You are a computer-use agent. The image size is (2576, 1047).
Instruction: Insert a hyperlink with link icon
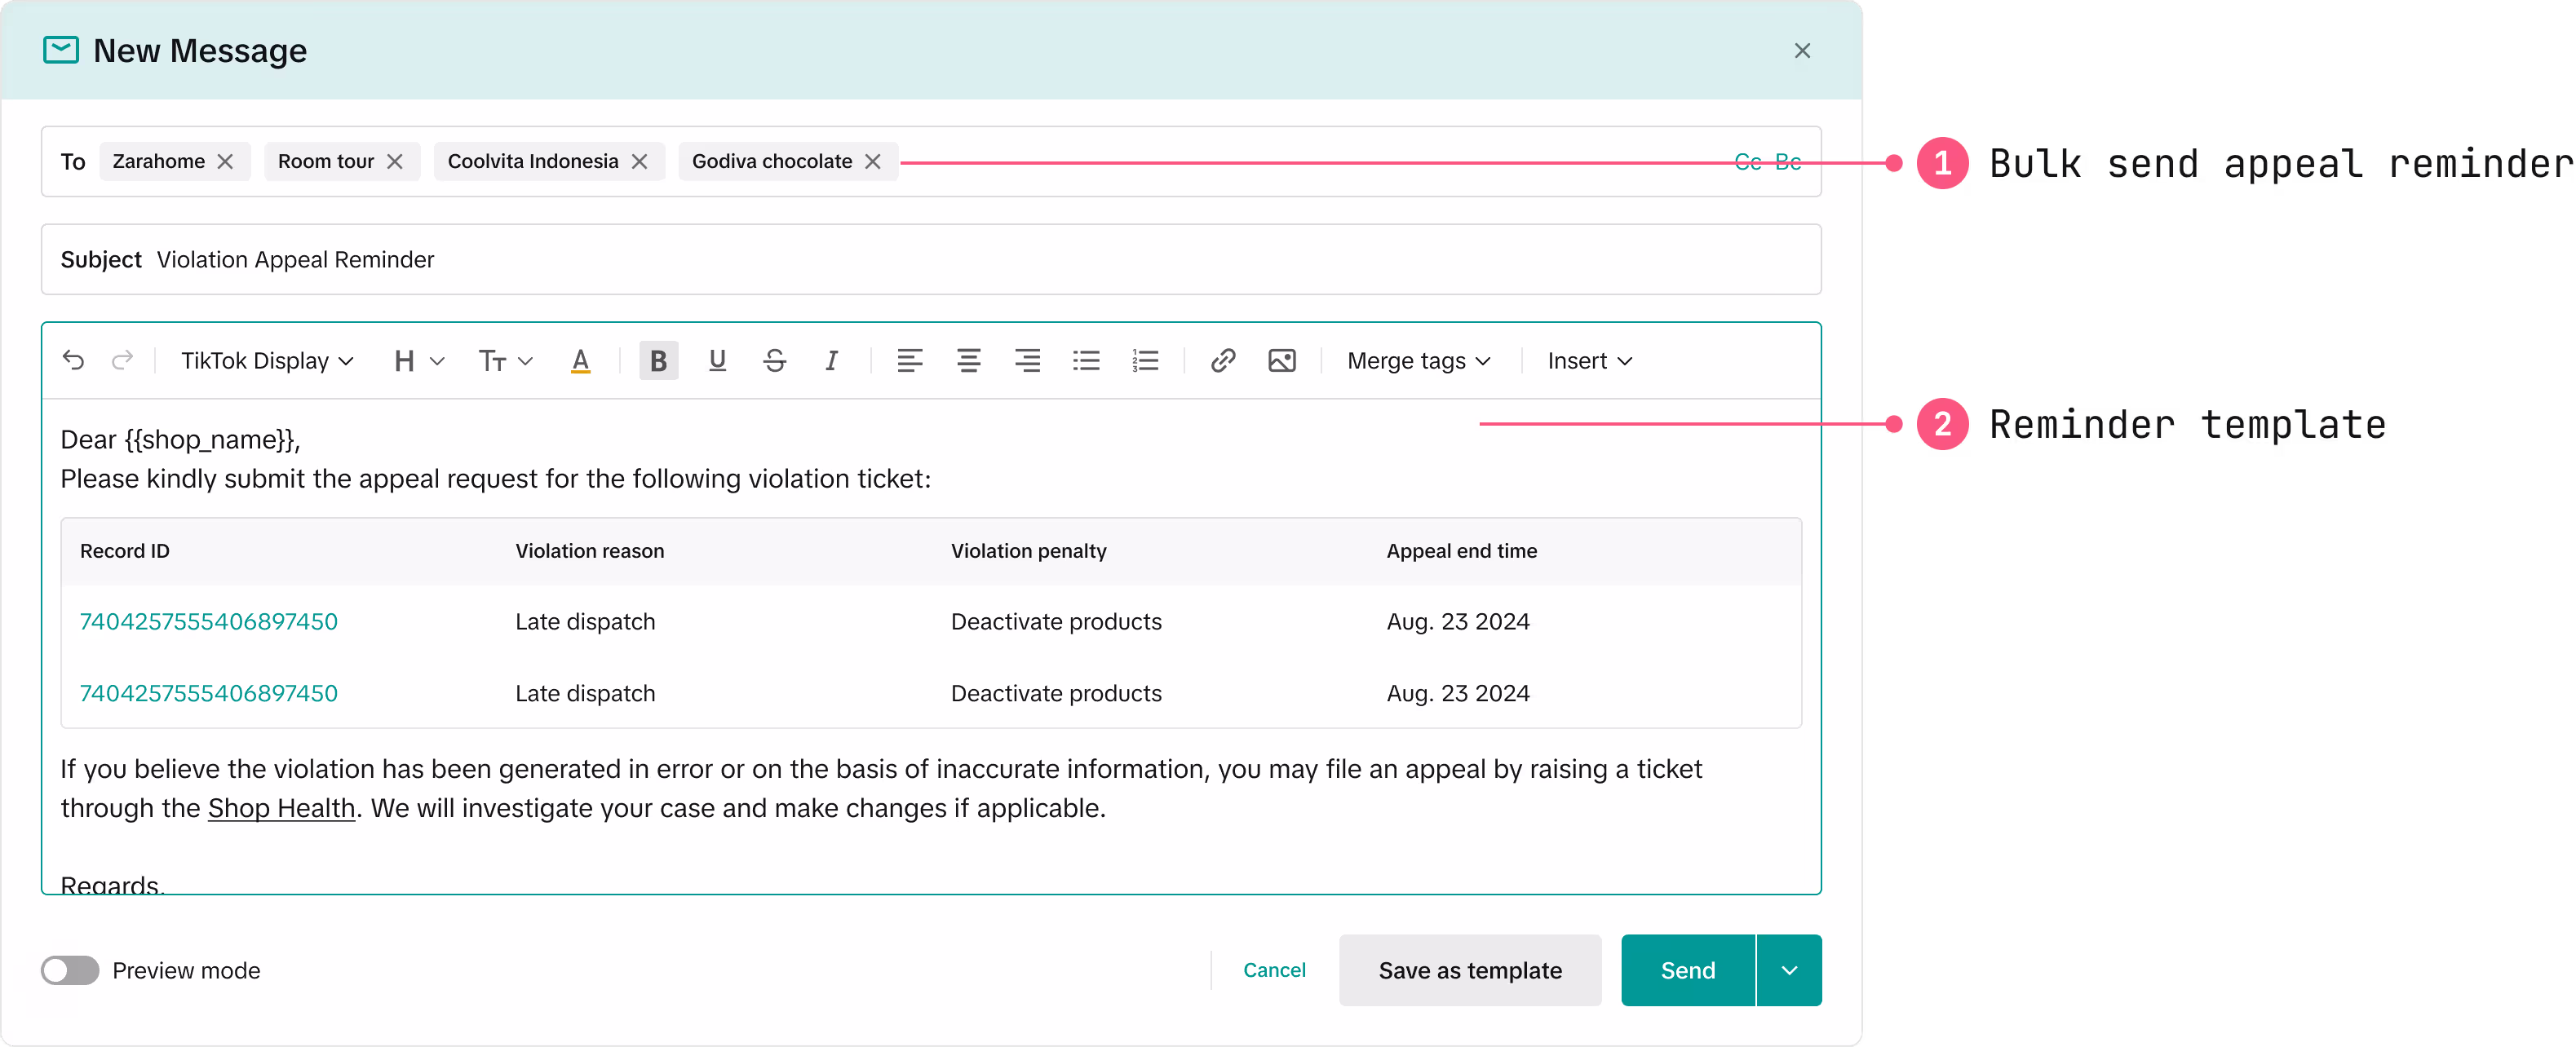[x=1222, y=360]
